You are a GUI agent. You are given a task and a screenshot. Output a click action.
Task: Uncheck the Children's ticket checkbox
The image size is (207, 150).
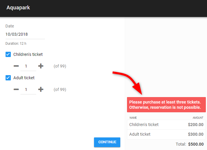tap(8, 54)
